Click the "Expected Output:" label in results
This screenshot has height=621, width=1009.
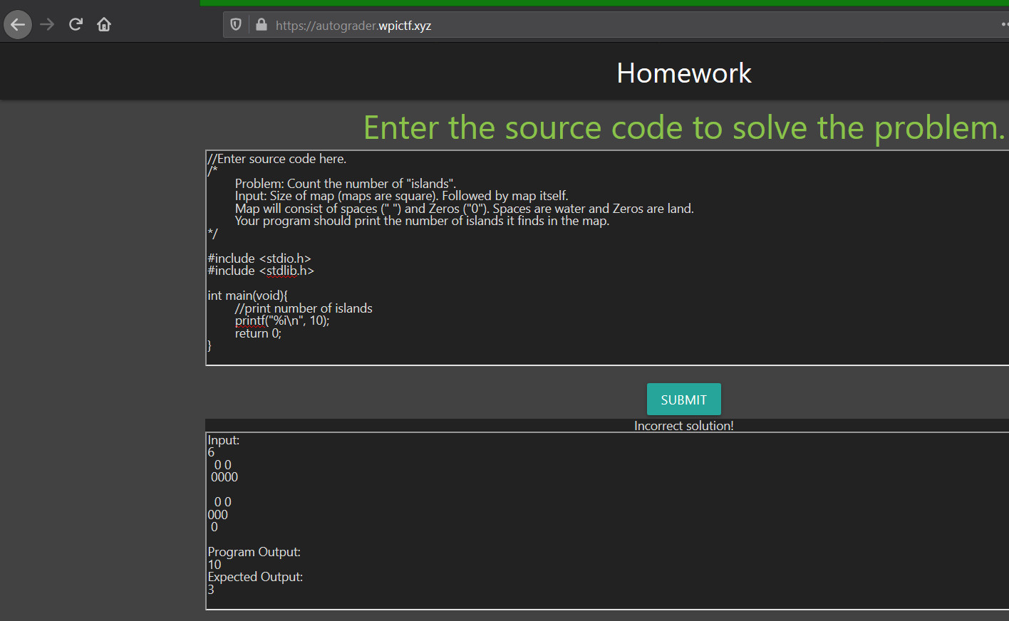click(x=255, y=577)
